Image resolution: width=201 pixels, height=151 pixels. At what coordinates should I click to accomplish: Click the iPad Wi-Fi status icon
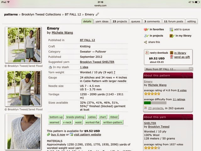[x=8, y=2]
